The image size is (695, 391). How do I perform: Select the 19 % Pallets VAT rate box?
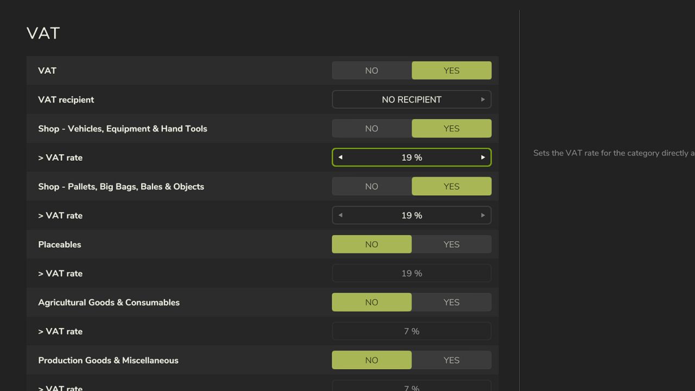[412, 216]
